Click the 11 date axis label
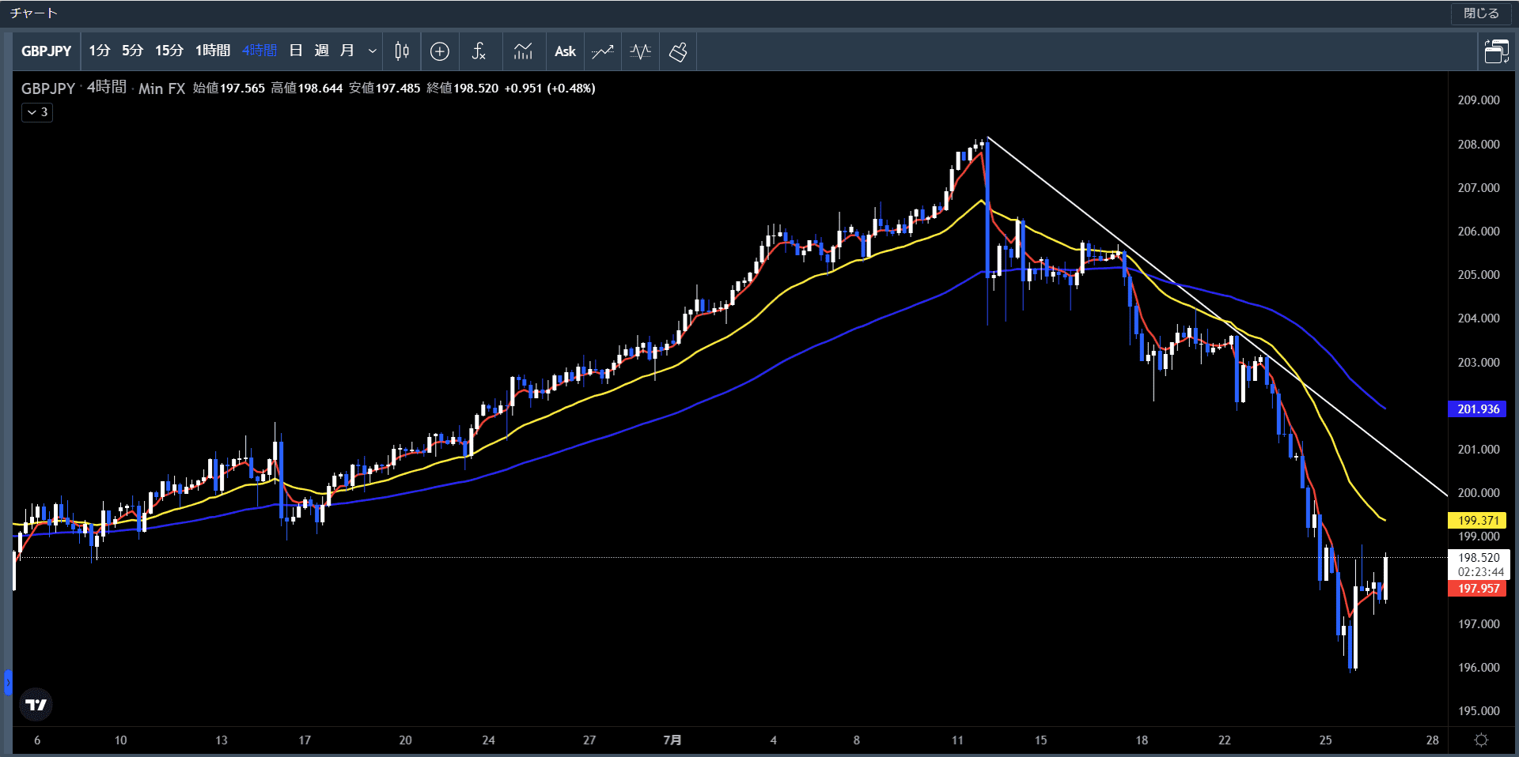Viewport: 1519px width, 757px height. click(957, 740)
